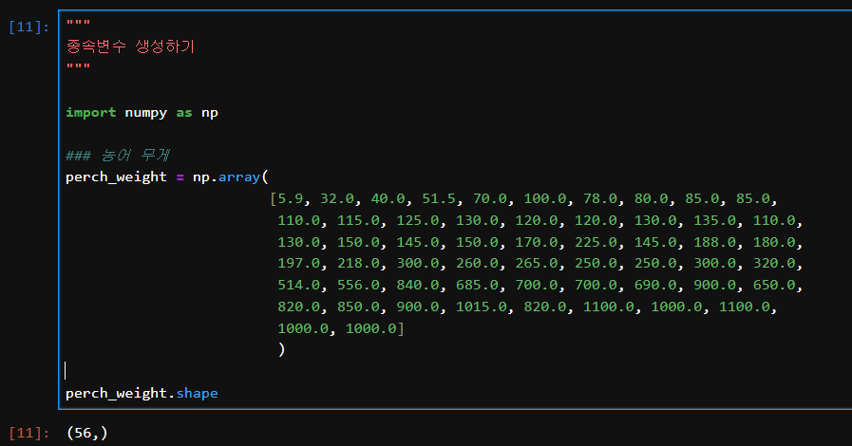Screen dimensions: 852x446
Task: Click the Korean docstring text 종속변수 생성하기
Action: [130, 46]
